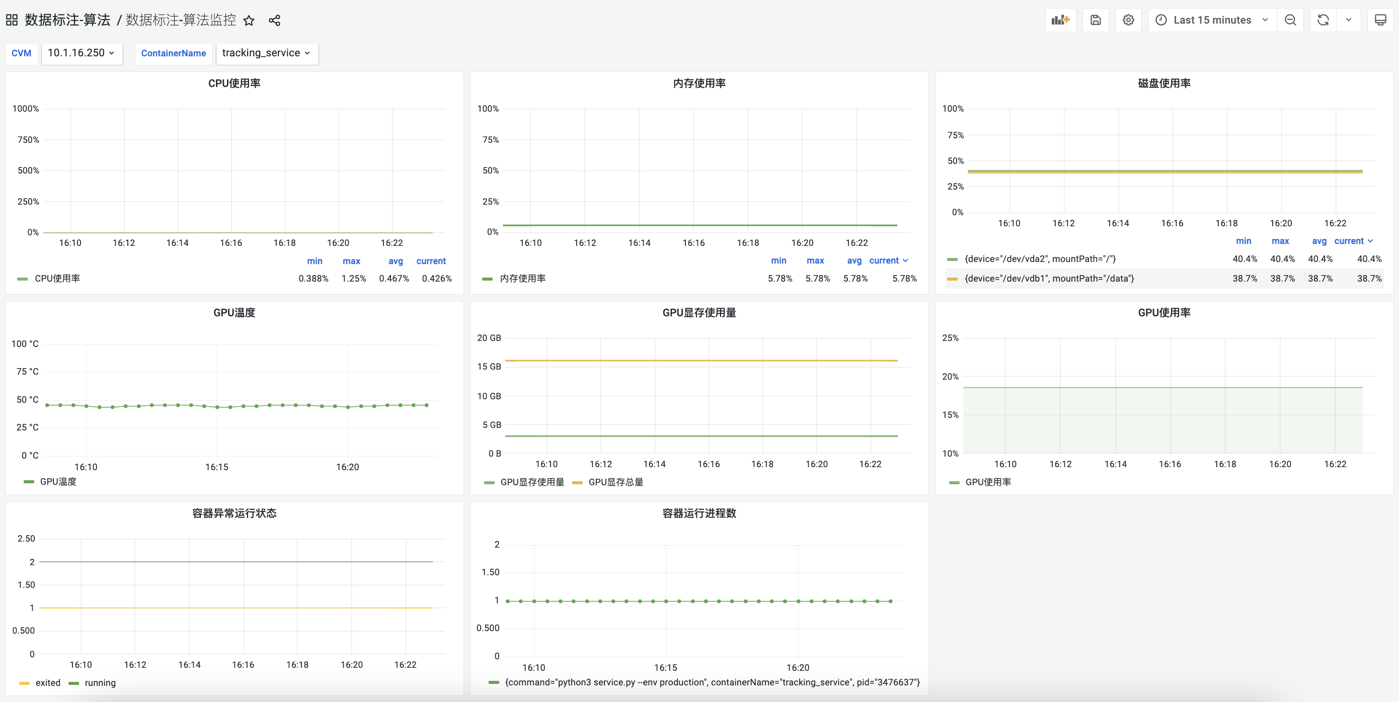Toggle the running series legend

tap(100, 682)
